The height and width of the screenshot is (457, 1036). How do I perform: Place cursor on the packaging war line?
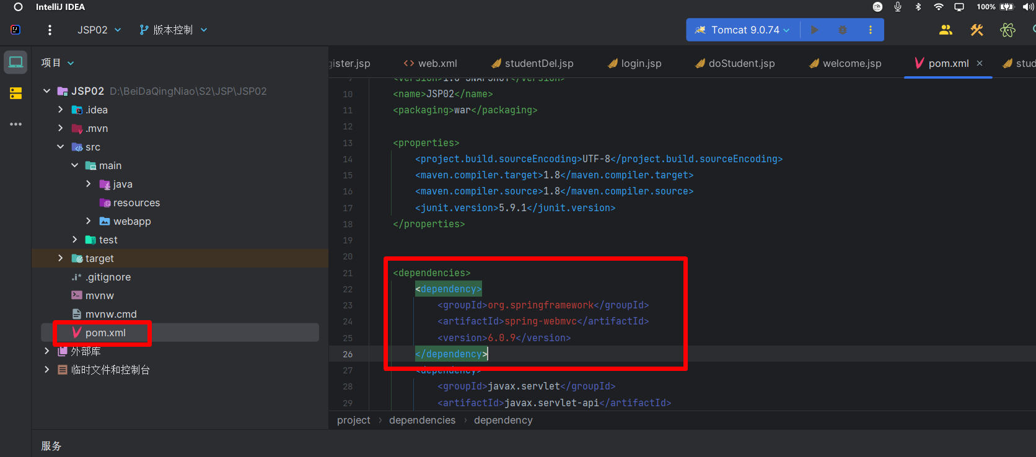(465, 110)
